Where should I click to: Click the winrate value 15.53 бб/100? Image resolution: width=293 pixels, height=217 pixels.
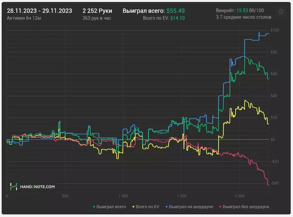[250, 10]
